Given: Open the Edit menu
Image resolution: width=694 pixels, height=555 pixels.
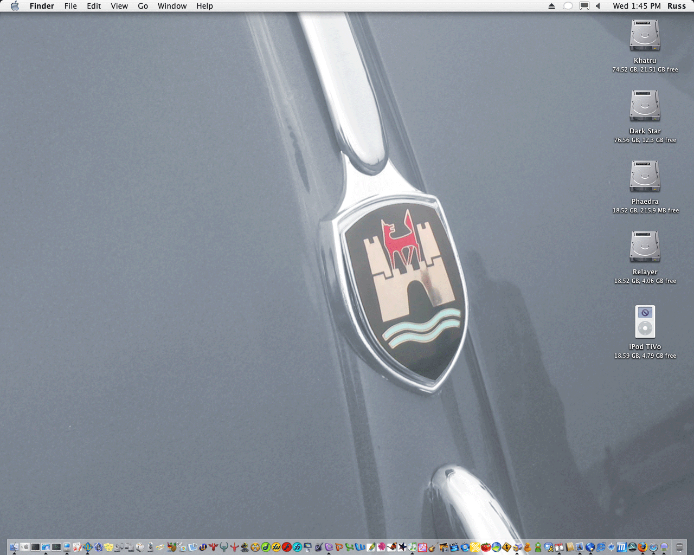Looking at the screenshot, I should pos(94,6).
